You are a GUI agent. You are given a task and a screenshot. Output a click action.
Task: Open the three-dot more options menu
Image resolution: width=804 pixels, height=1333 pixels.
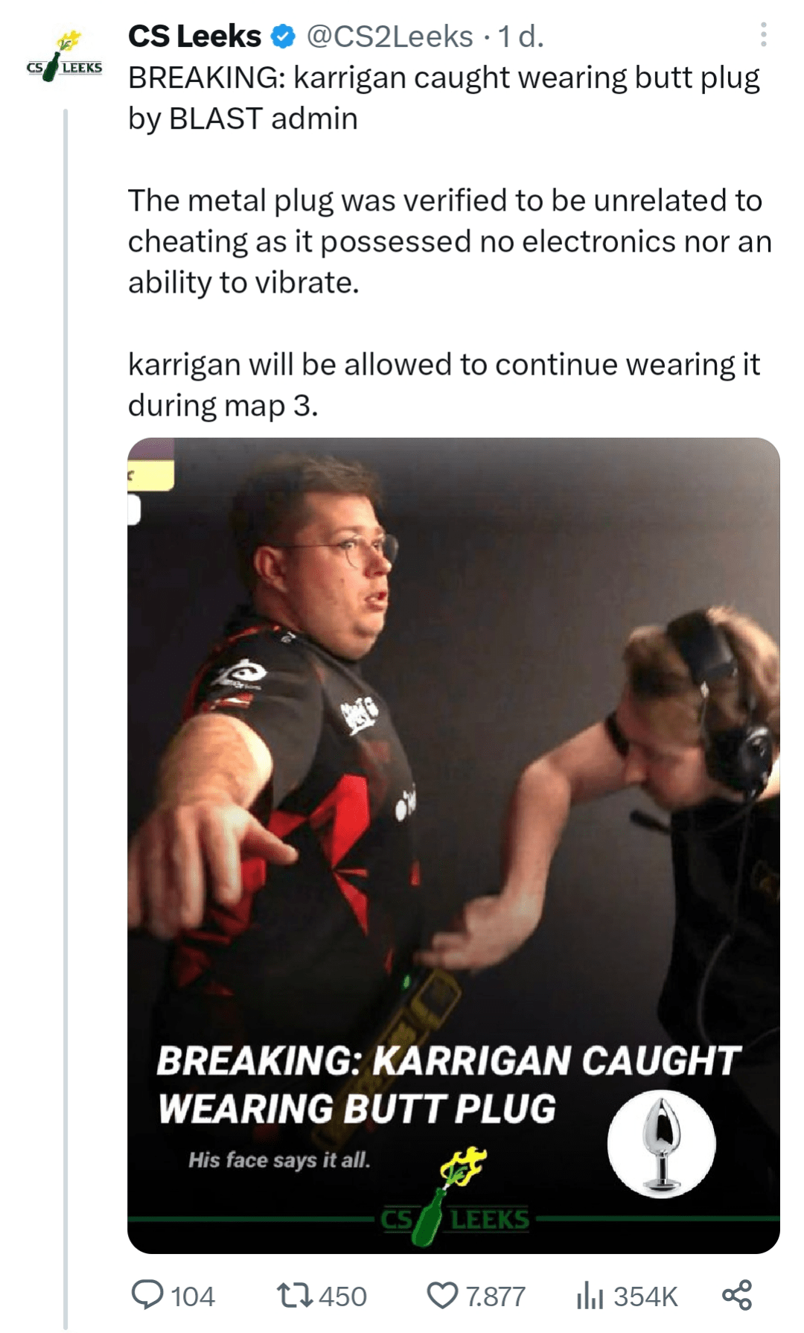763,35
